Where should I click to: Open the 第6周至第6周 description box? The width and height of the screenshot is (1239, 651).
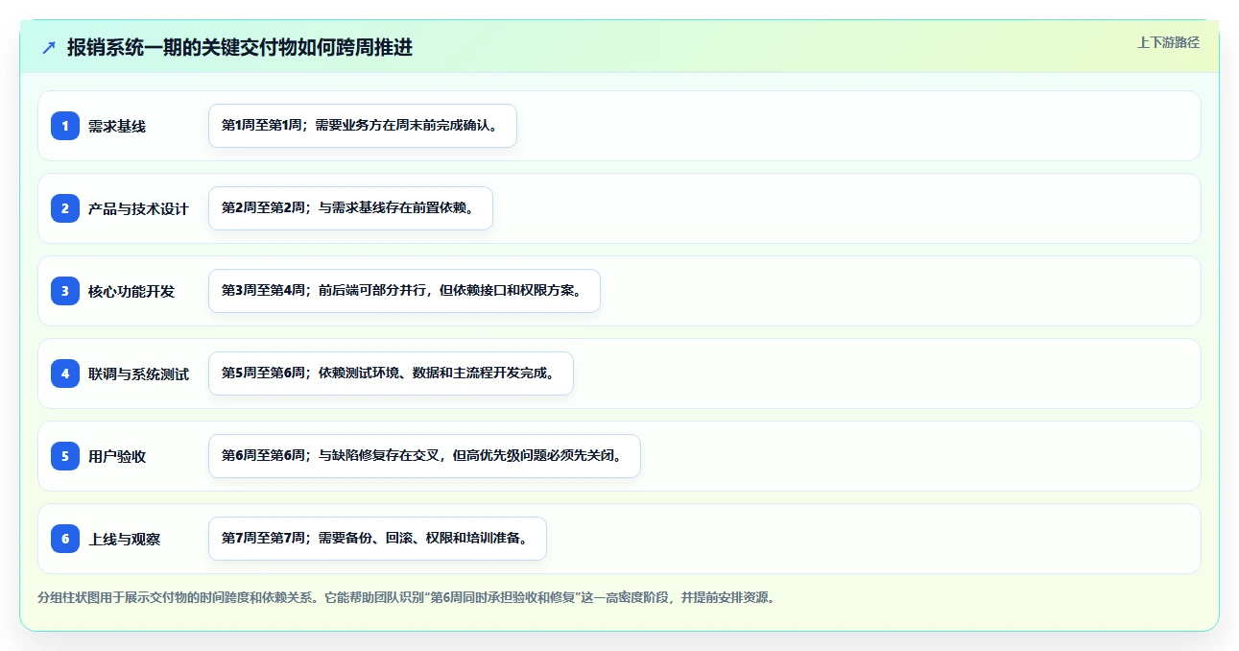(424, 456)
